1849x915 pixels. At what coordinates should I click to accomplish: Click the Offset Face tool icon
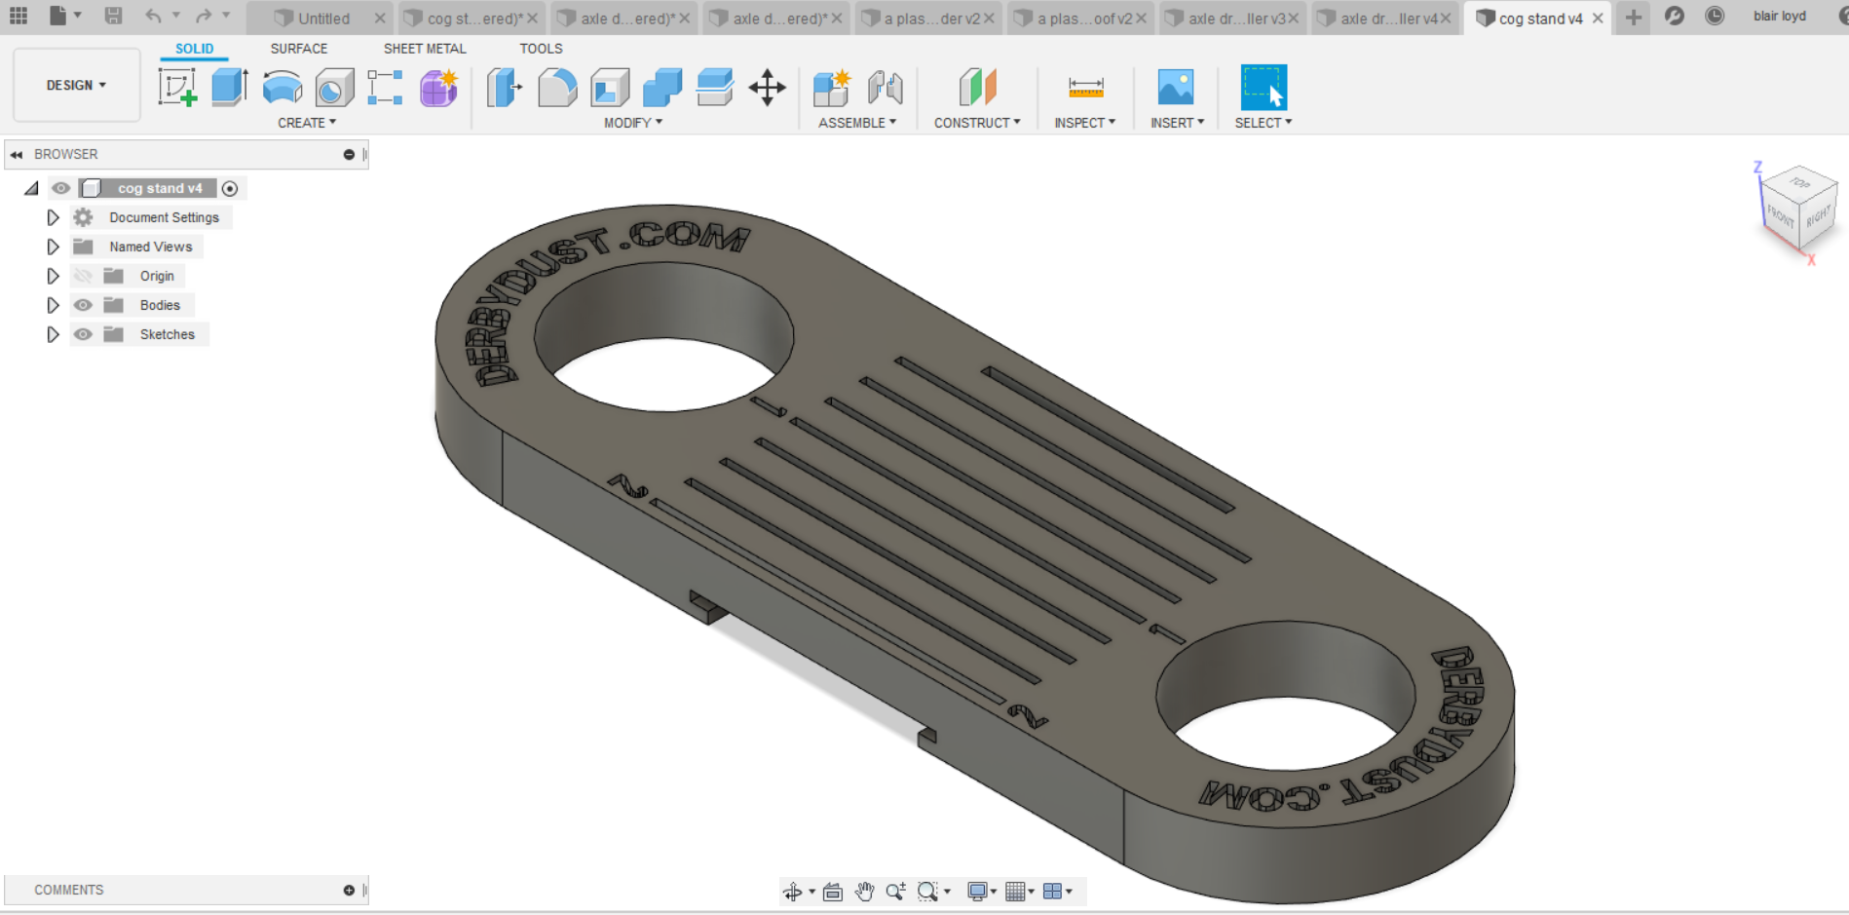(715, 88)
